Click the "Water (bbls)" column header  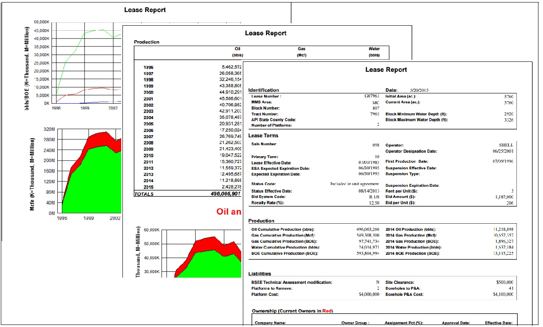tap(374, 52)
